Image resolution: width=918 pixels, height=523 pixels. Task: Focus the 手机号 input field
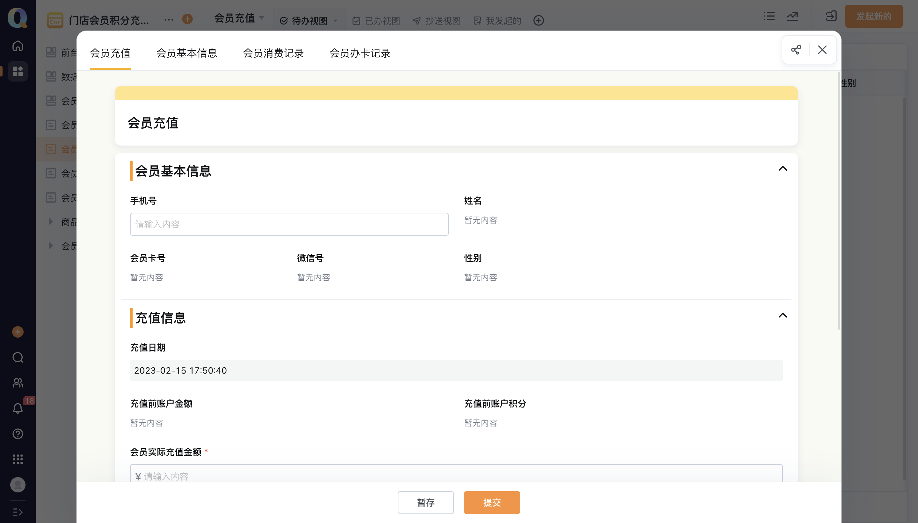(x=289, y=224)
